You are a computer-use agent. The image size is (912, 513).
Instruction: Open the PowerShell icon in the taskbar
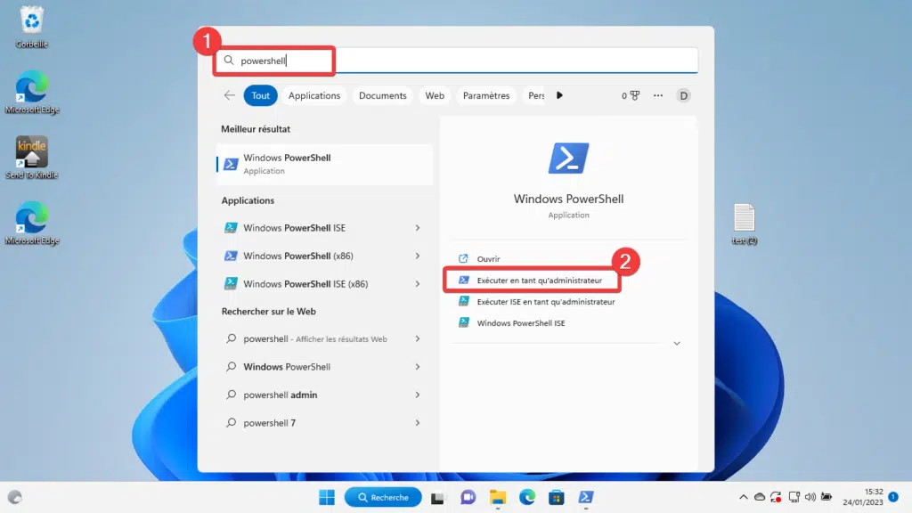tap(586, 497)
